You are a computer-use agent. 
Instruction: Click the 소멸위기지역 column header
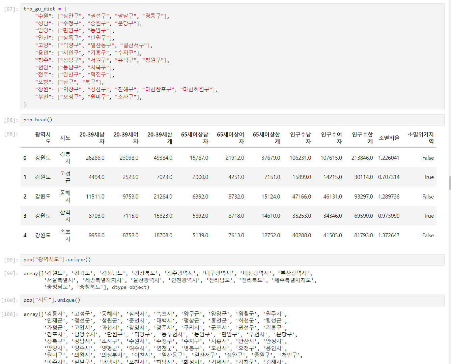[x=421, y=138]
